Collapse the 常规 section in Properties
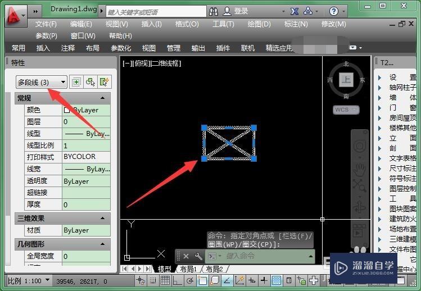Viewport: 421px width, 291px height. pos(102,98)
